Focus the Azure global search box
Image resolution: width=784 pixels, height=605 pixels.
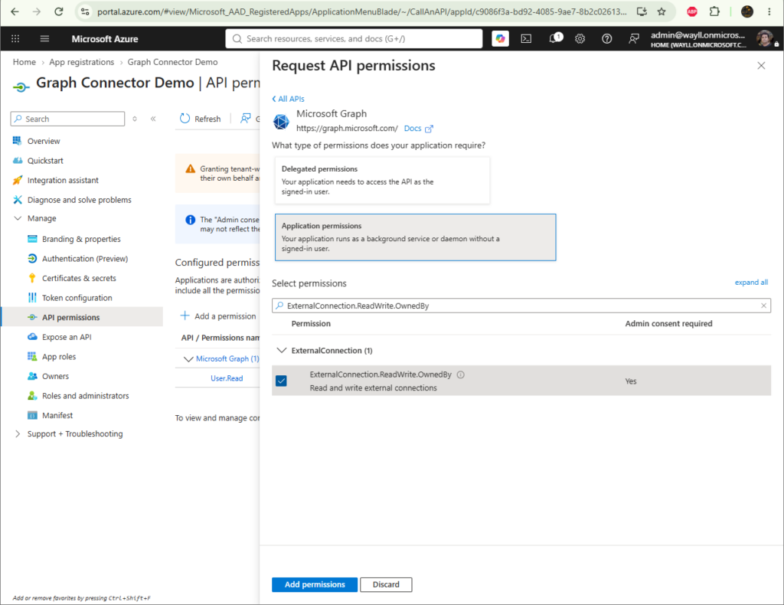click(354, 38)
